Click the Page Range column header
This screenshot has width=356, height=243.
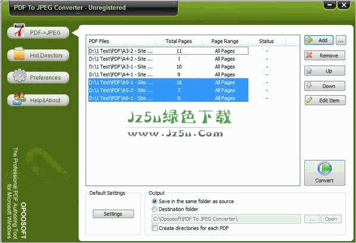pos(225,41)
